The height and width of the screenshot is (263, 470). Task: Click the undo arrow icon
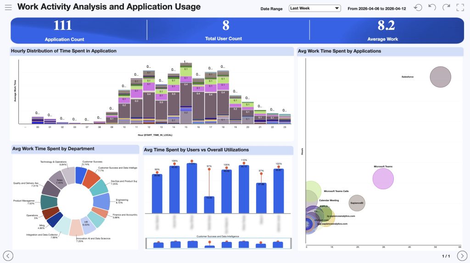click(x=432, y=8)
